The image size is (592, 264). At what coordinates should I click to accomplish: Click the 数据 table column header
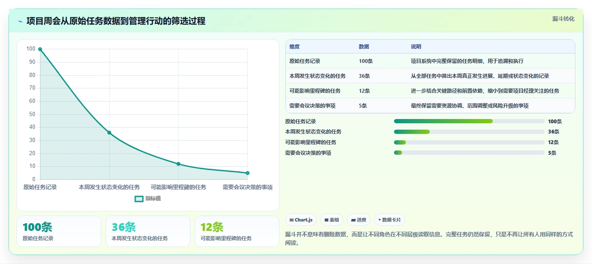tap(364, 47)
